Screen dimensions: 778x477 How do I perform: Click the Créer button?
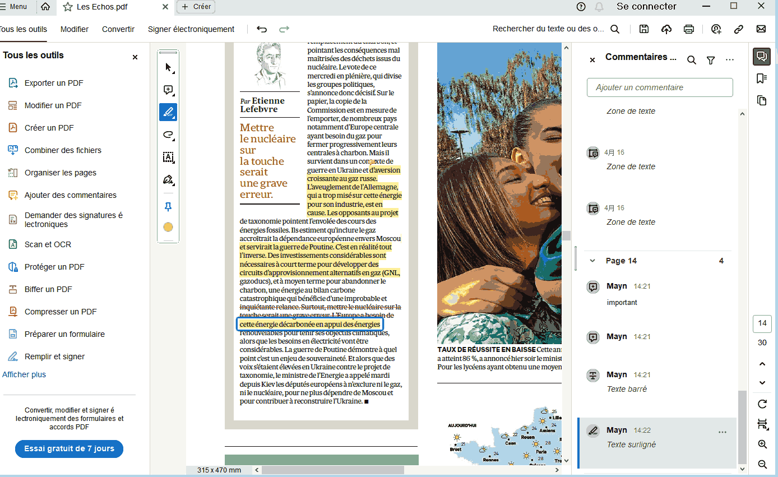196,7
